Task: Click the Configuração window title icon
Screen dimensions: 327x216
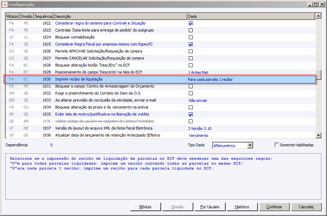Action: 5,4
